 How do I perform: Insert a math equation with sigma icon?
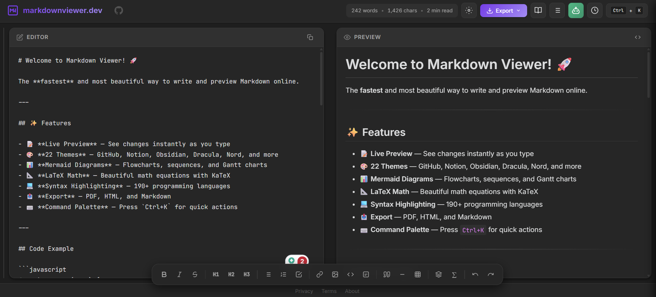click(x=454, y=274)
